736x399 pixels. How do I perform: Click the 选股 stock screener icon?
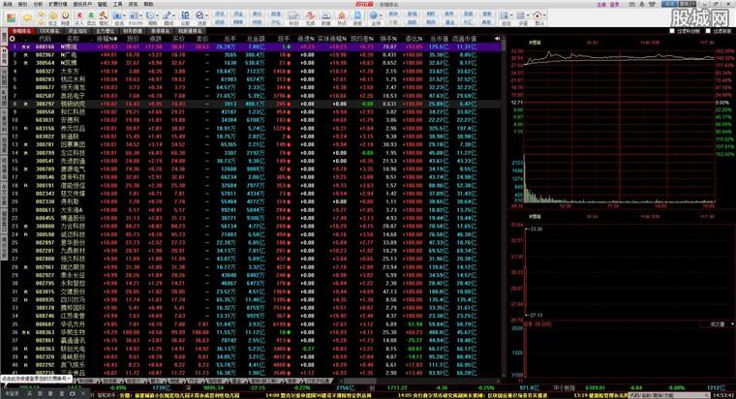[x=199, y=17]
